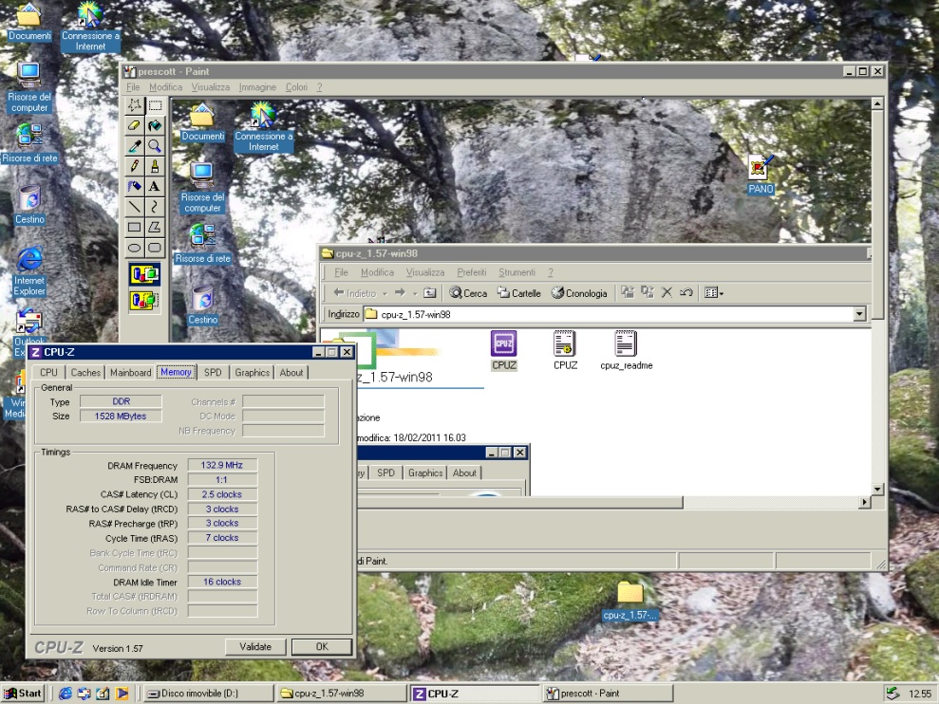Choose the Brush tool in Paint
The width and height of the screenshot is (939, 704).
tap(155, 166)
